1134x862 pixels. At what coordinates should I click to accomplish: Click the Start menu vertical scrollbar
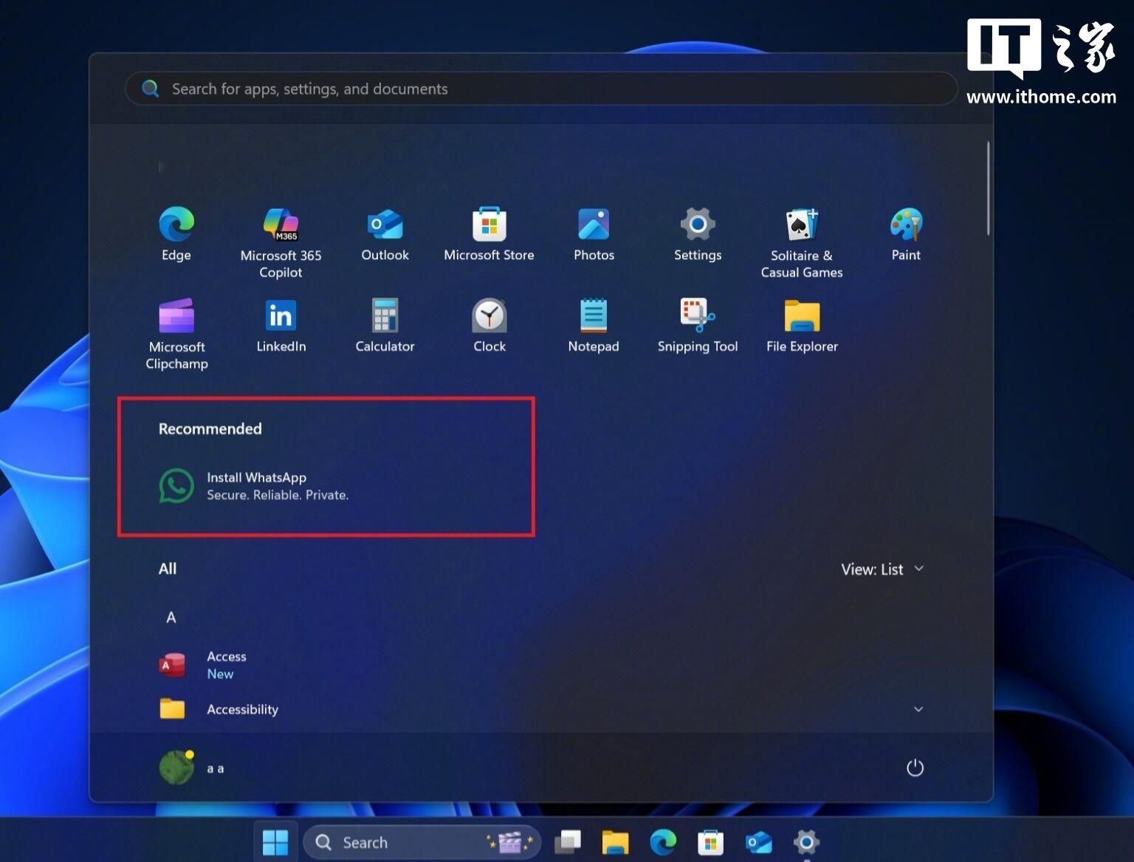988,190
